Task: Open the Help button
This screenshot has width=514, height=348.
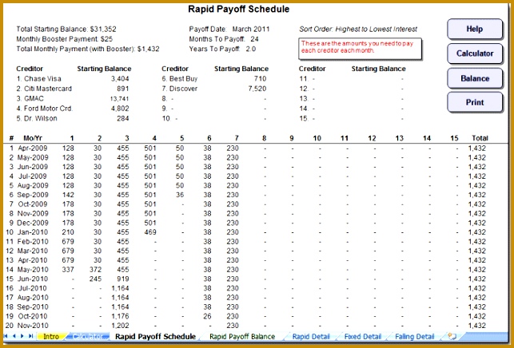Action: coord(475,30)
